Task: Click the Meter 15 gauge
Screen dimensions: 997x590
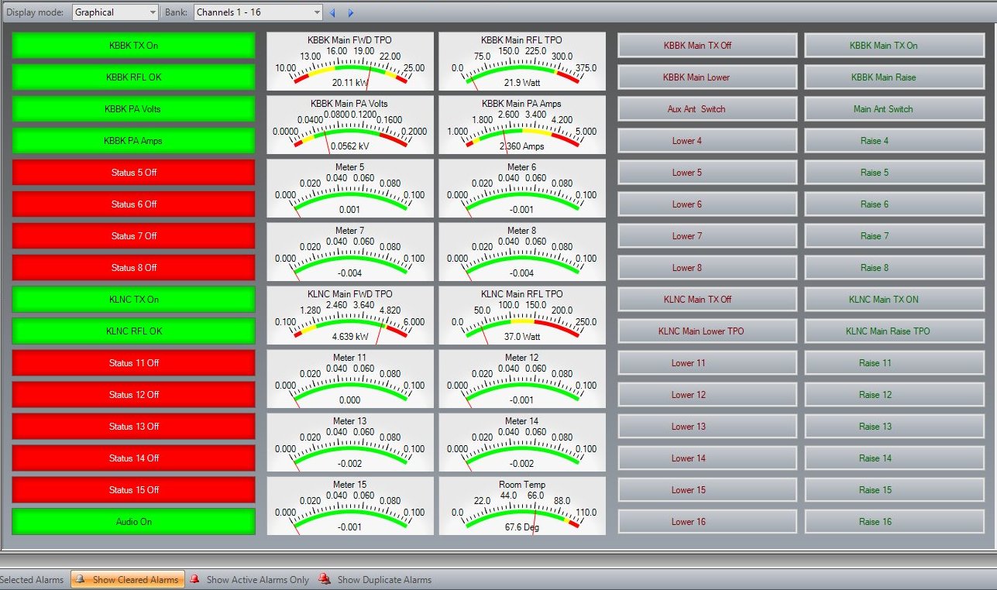Action: click(x=350, y=506)
